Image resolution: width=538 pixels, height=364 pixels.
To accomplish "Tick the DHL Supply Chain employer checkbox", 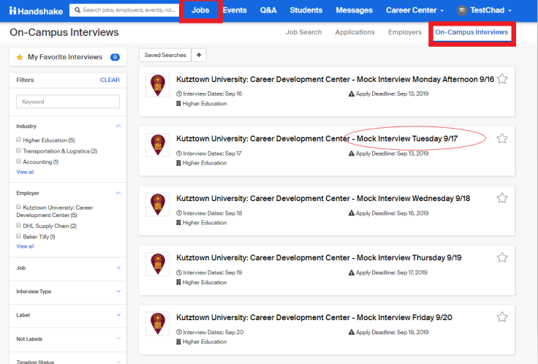I will (19, 226).
